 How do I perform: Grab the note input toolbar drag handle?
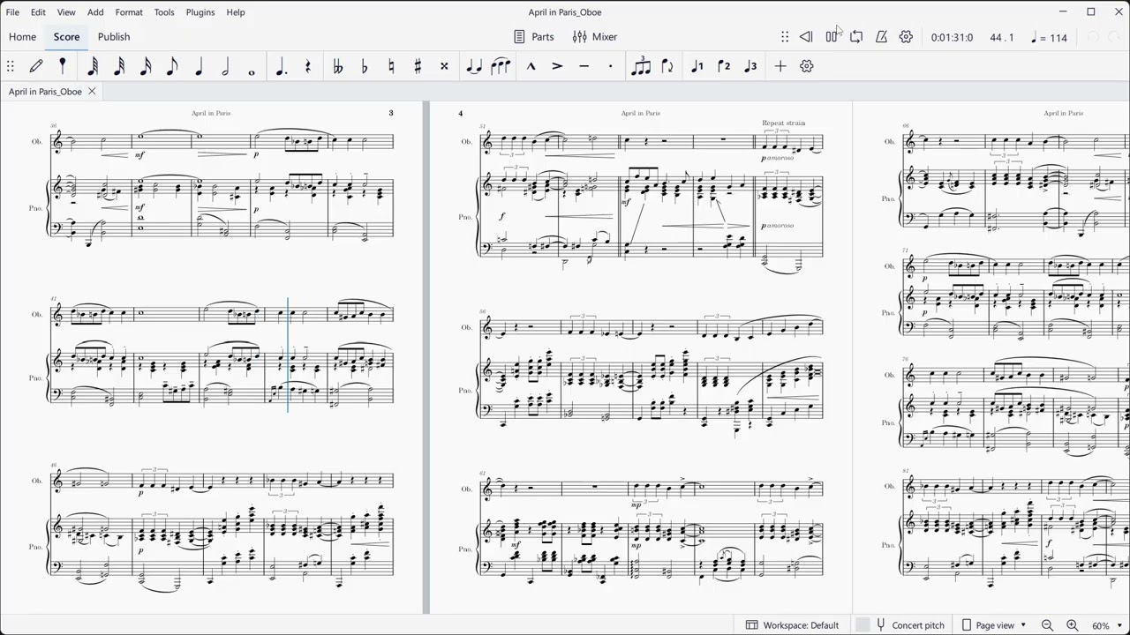pyautogui.click(x=11, y=66)
